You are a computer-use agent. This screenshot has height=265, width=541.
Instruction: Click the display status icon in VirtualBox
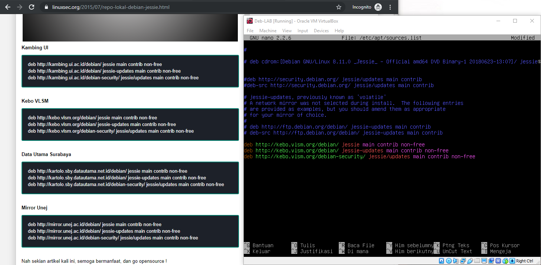484,261
